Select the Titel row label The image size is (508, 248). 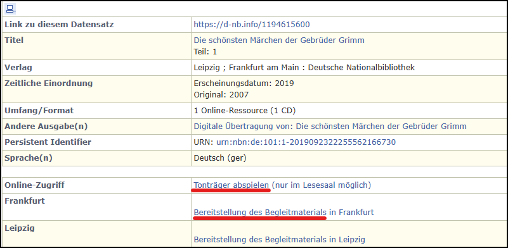14,40
